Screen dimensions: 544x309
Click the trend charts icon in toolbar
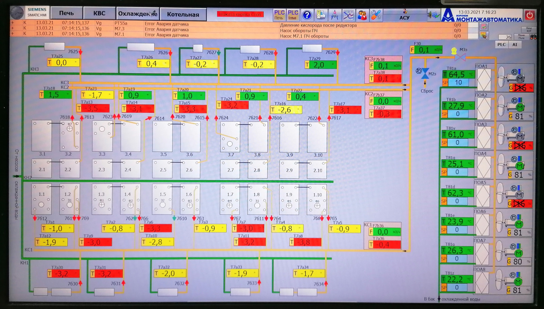pos(348,15)
